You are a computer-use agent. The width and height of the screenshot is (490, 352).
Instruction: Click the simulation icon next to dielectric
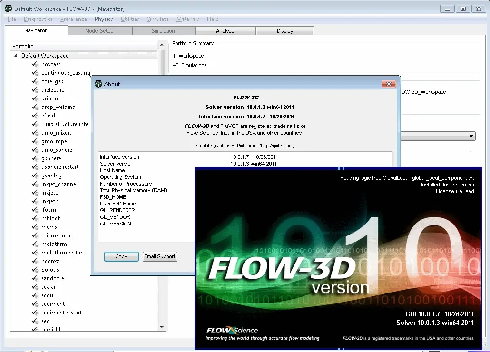(x=35, y=90)
